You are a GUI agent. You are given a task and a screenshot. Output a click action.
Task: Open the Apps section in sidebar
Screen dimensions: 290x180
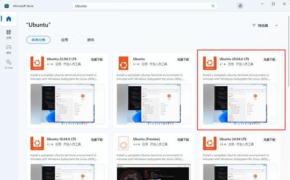click(x=9, y=34)
